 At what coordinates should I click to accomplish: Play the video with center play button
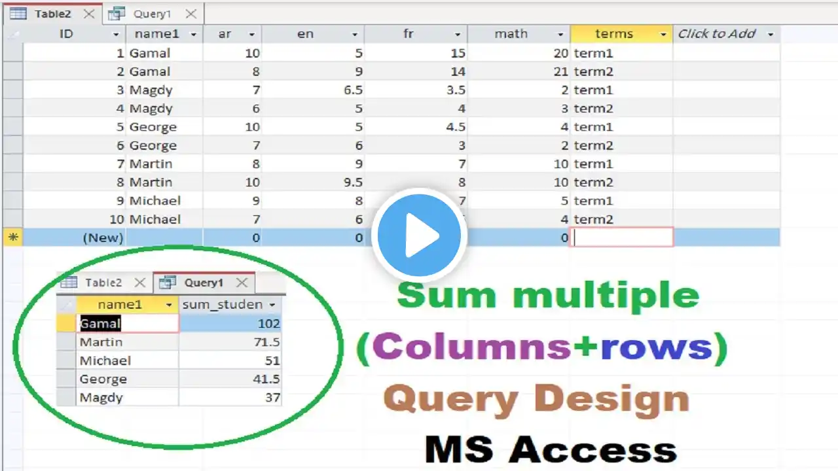pyautogui.click(x=419, y=235)
